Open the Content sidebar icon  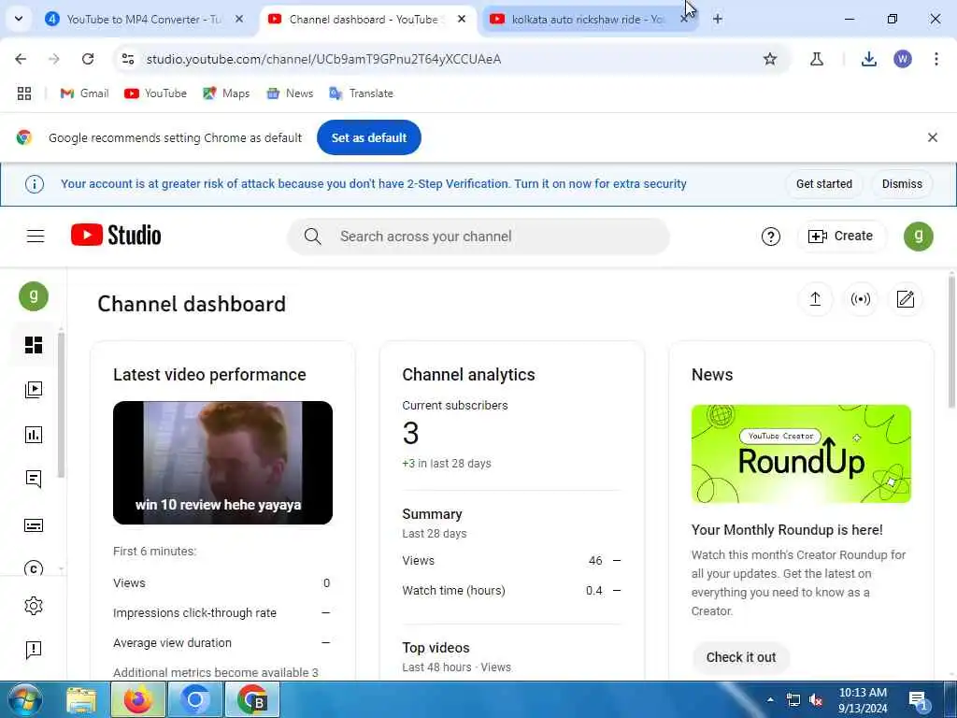point(34,390)
